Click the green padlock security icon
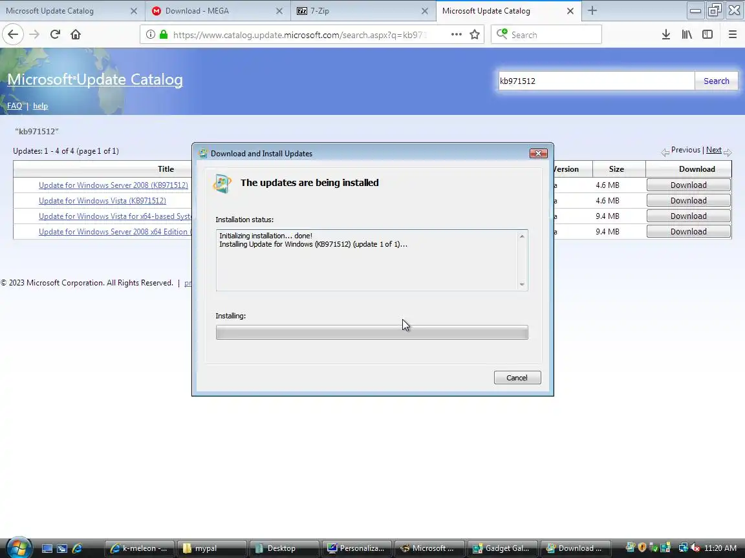Image resolution: width=745 pixels, height=558 pixels. [164, 34]
